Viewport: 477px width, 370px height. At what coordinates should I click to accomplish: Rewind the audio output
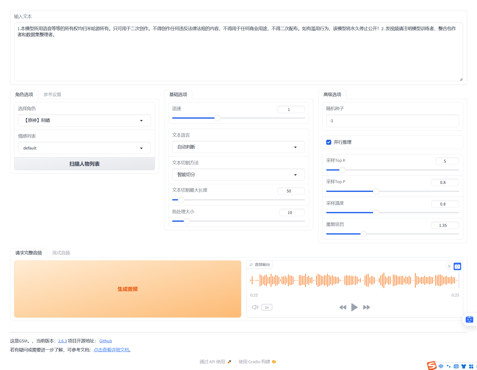pyautogui.click(x=343, y=307)
